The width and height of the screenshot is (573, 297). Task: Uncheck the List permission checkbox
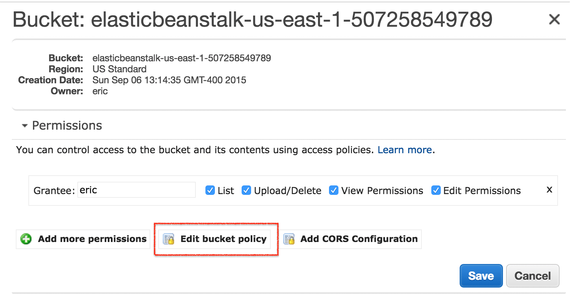[x=210, y=191]
